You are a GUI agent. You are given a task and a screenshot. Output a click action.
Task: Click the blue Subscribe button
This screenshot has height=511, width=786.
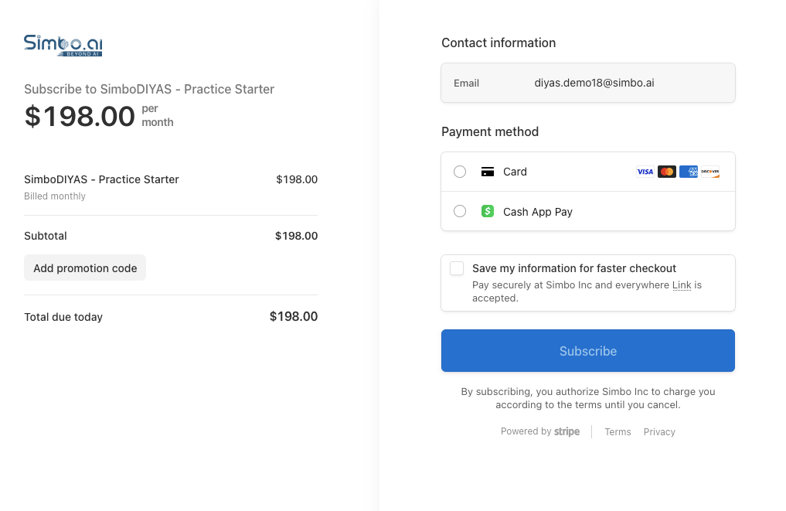pyautogui.click(x=587, y=351)
